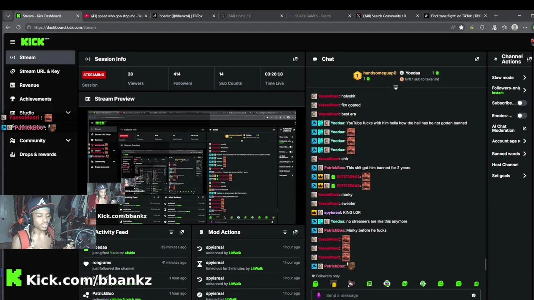Viewport: 534px width, 300px height.
Task: Open the browser three-dots settings menu
Action: pyautogui.click(x=526, y=27)
